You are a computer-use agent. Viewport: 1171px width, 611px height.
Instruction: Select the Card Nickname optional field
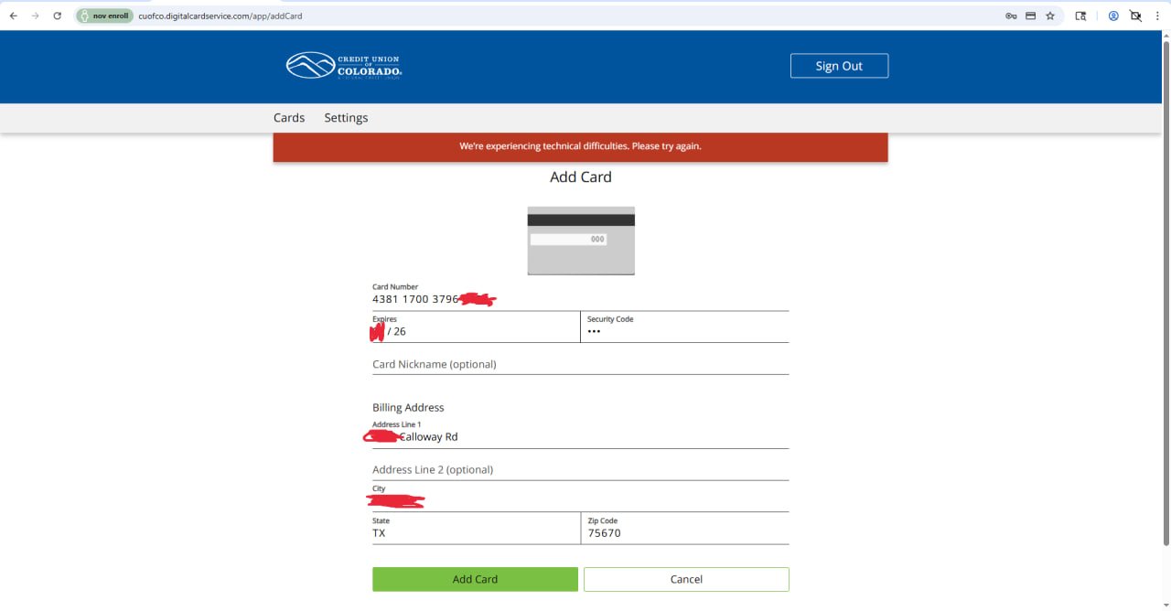[580, 364]
